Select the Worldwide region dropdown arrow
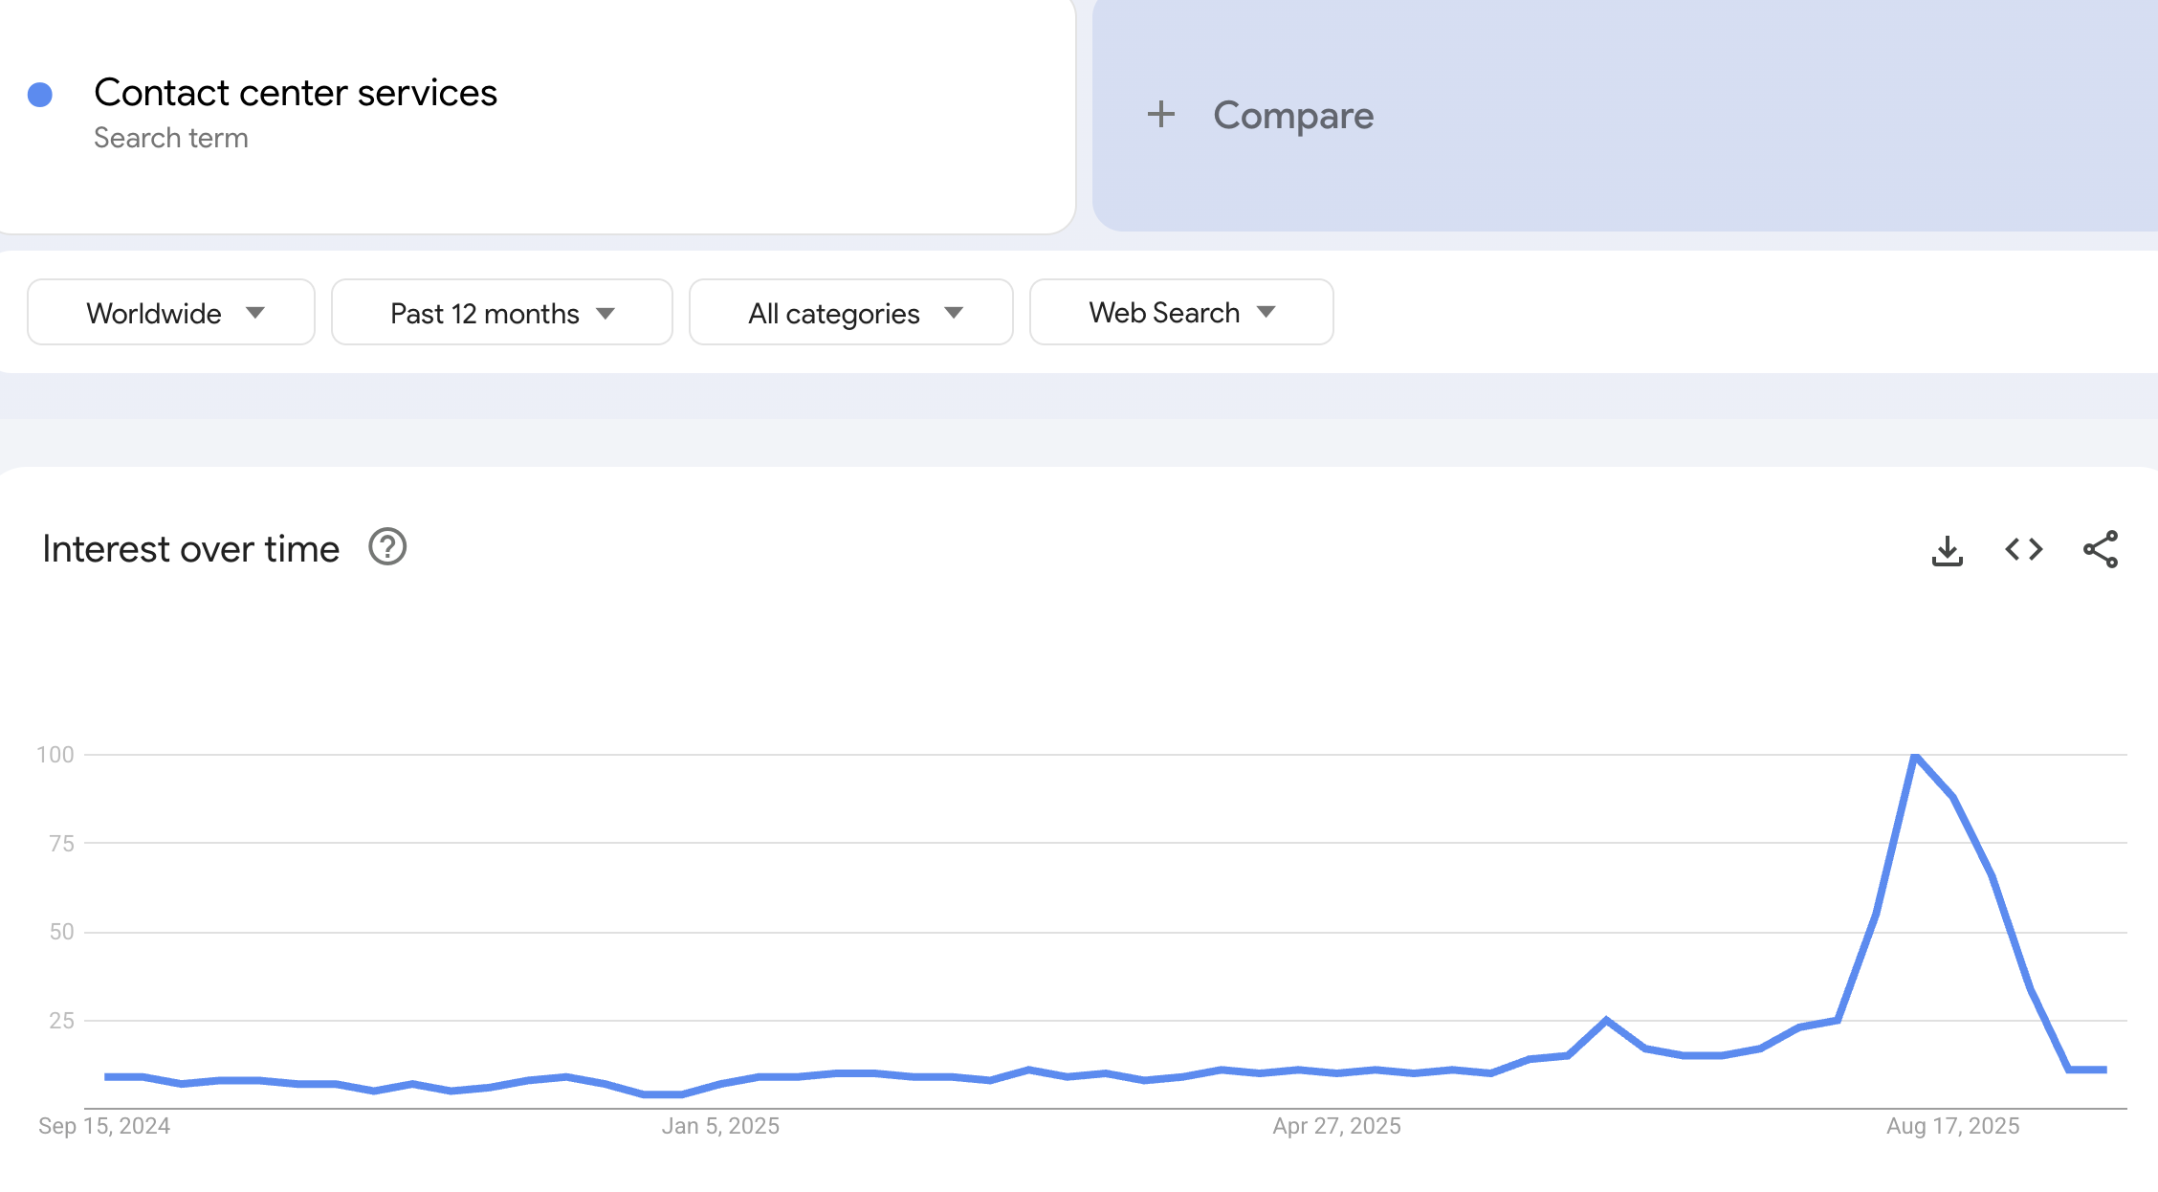This screenshot has width=2158, height=1192. (x=255, y=312)
